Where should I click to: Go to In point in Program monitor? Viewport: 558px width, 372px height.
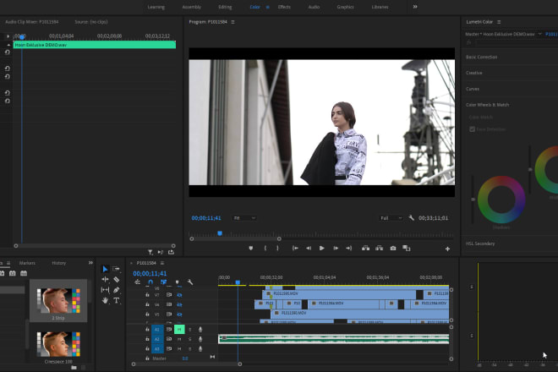295,248
